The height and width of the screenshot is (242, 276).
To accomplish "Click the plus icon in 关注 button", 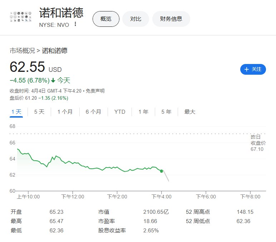I will coord(247,69).
